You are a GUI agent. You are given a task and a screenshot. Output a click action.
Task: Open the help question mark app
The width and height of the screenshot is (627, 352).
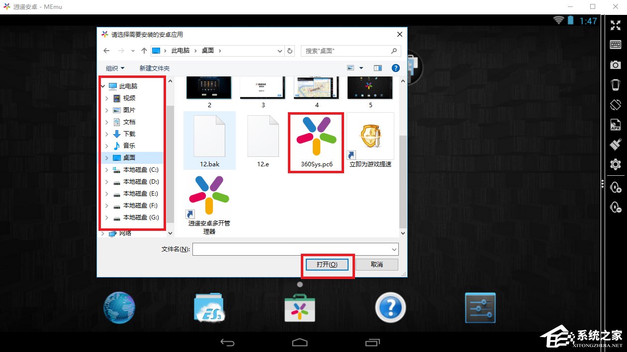pos(390,308)
